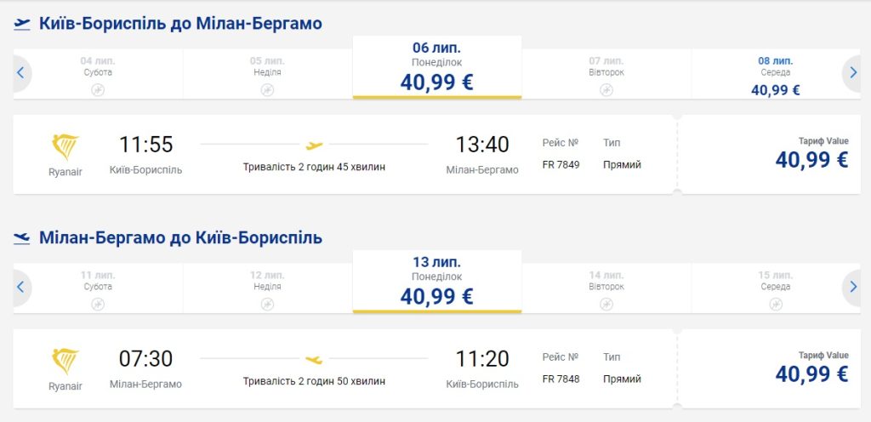Show earlier return dates with the left arrow
This screenshot has width=871, height=422.
click(21, 288)
